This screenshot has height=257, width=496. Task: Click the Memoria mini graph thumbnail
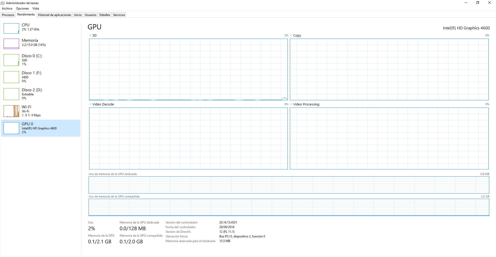coord(11,44)
